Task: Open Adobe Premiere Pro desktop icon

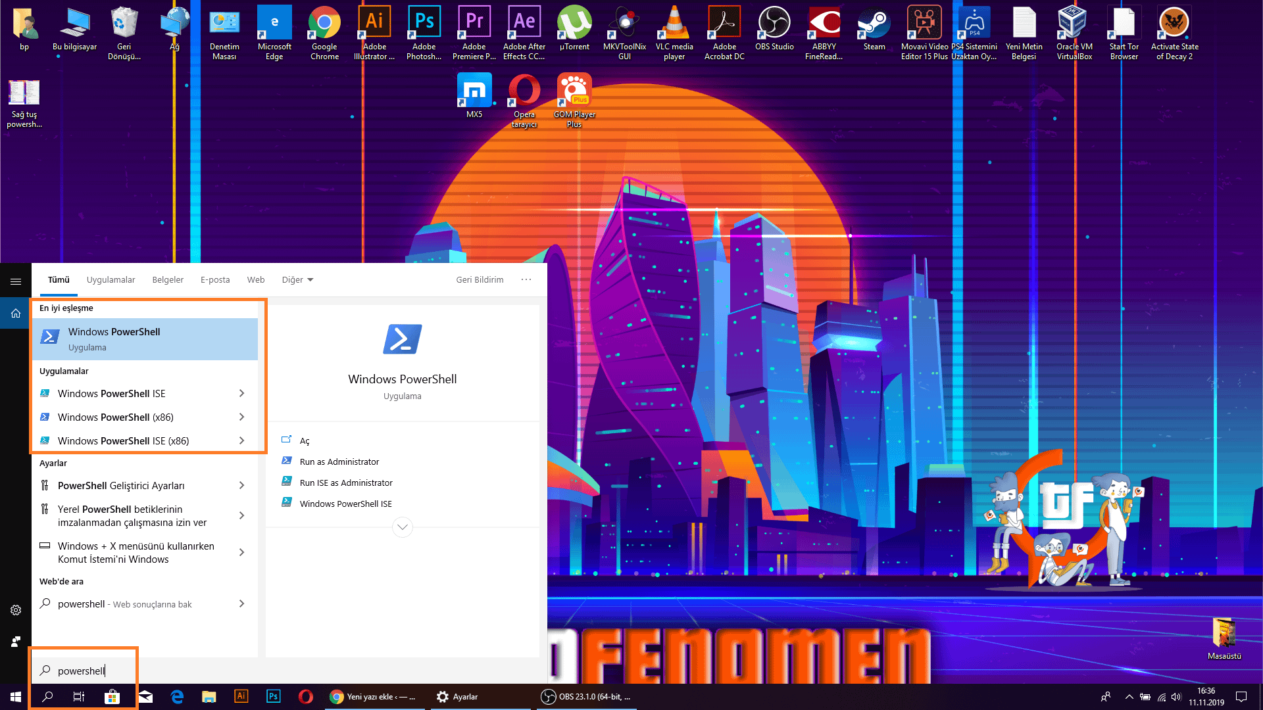Action: tap(474, 33)
